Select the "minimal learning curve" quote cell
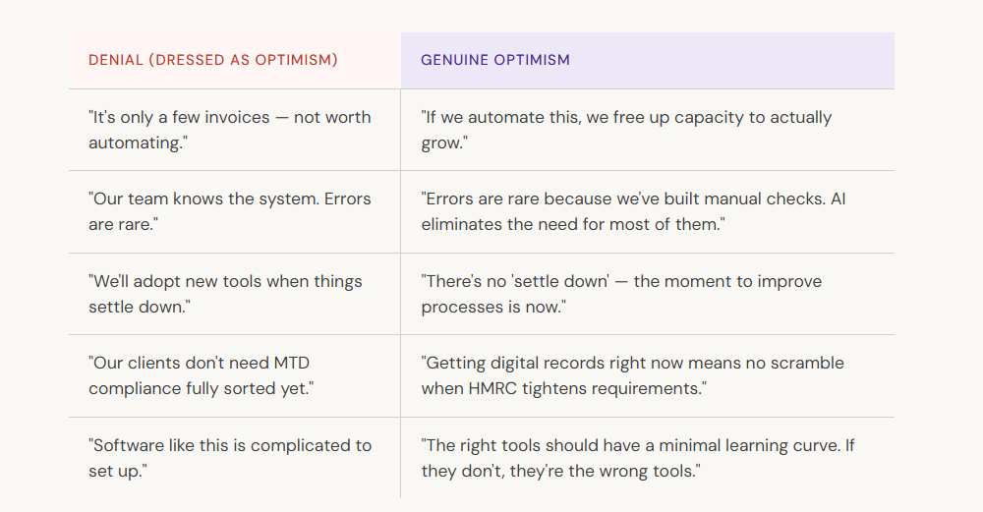 [638, 458]
